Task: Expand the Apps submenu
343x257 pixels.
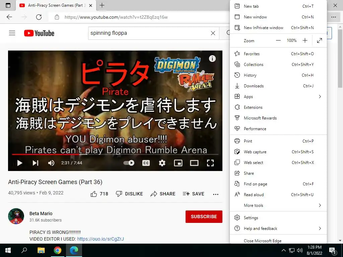Action: (x=278, y=97)
